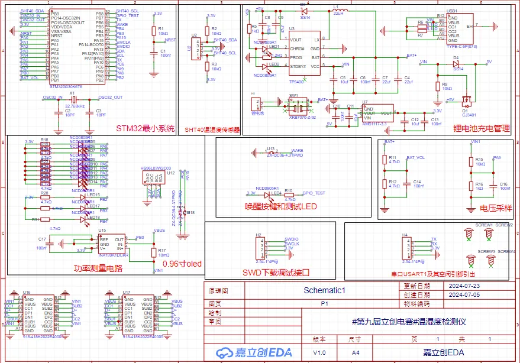Screen dimensions: 520x363
Task: Click the 嘉立创EDA cloud logo
Action: tap(224, 352)
